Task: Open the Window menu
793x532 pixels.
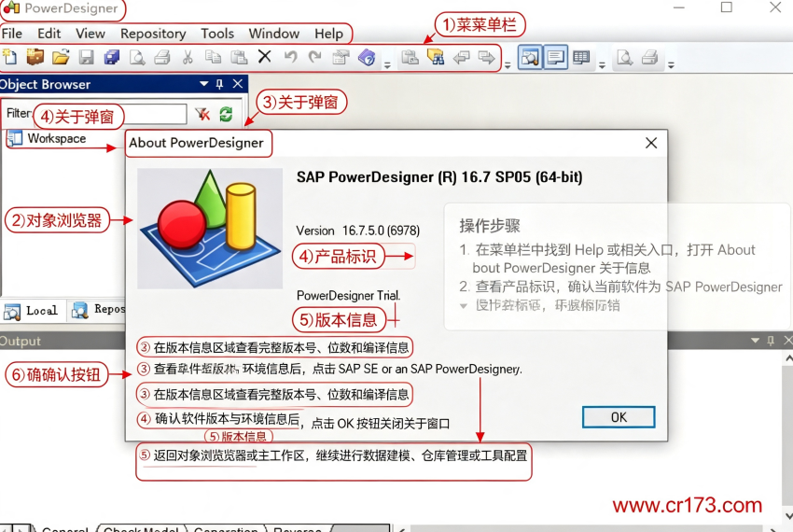Action: pyautogui.click(x=274, y=34)
